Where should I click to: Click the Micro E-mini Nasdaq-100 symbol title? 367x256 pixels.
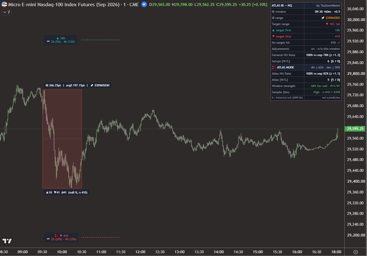click(x=64, y=4)
